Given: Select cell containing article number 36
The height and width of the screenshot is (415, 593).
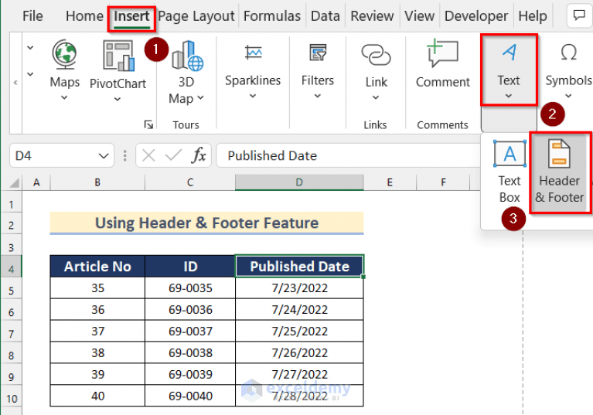Looking at the screenshot, I should click(97, 310).
